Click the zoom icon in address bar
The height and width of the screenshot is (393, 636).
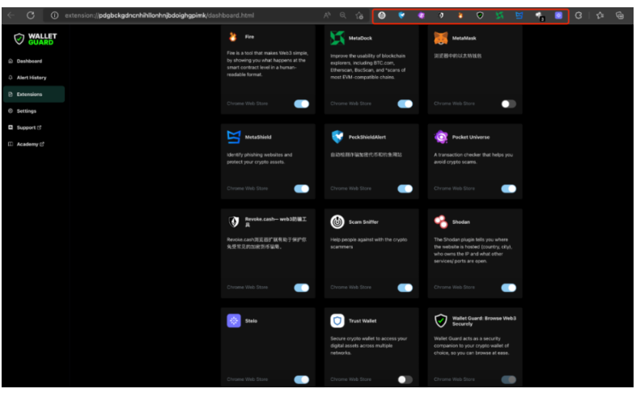343,15
